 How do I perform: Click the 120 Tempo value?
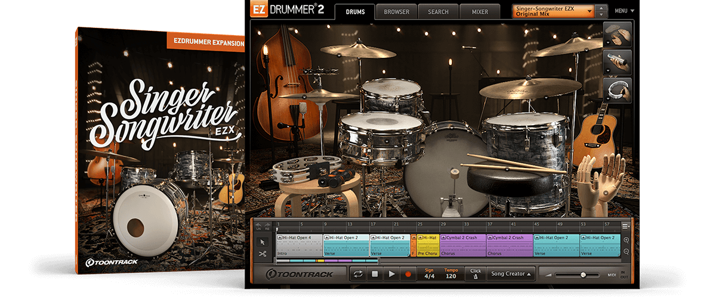(450, 277)
